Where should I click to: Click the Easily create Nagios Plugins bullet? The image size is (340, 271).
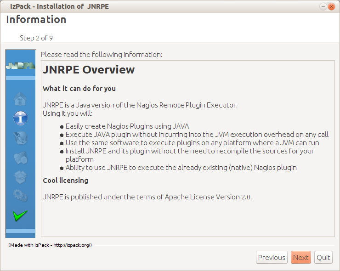[127, 126]
